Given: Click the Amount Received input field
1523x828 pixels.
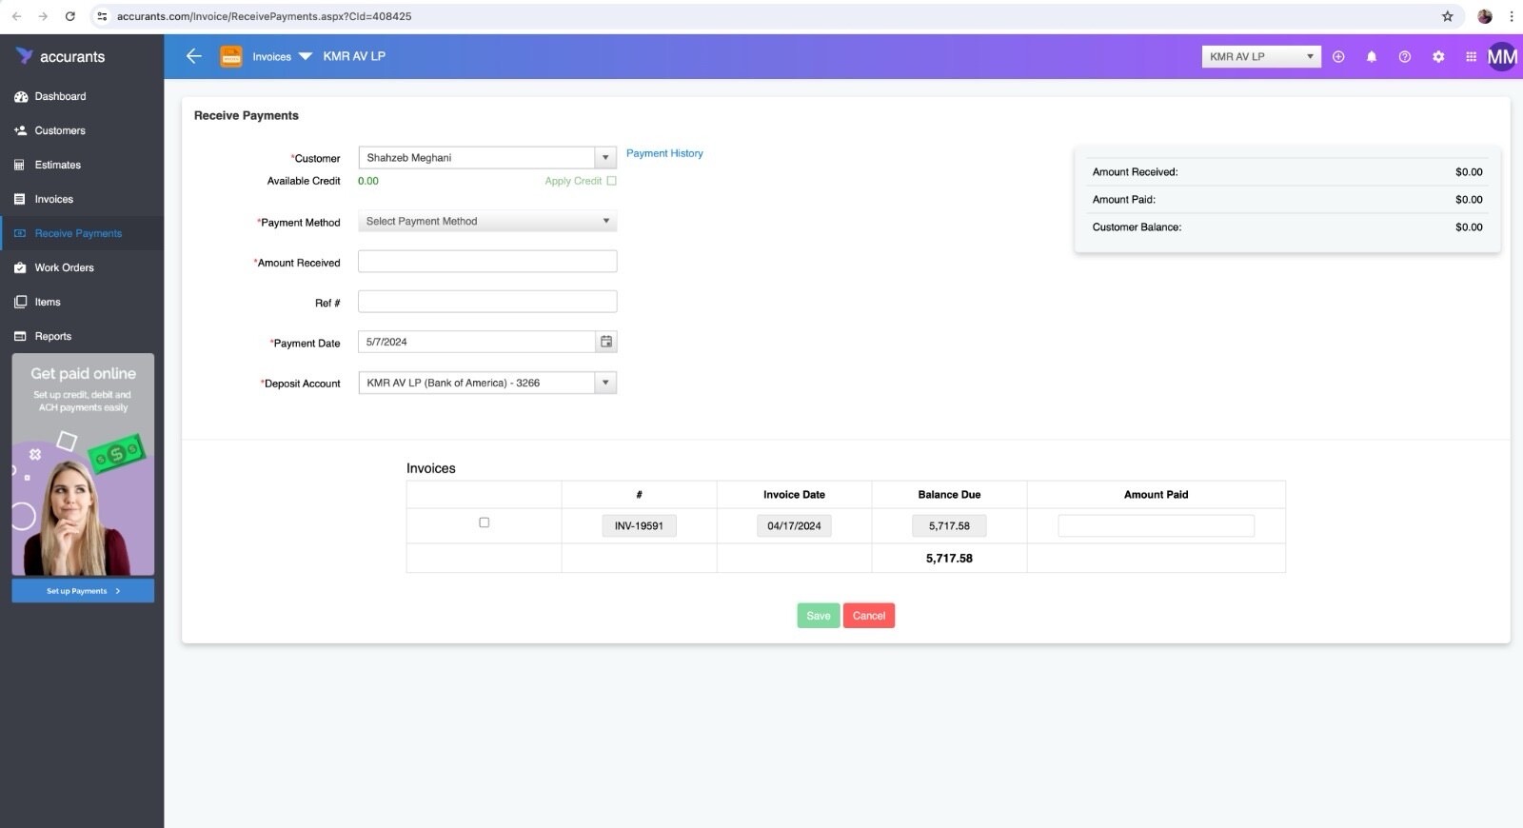Looking at the screenshot, I should tap(487, 262).
